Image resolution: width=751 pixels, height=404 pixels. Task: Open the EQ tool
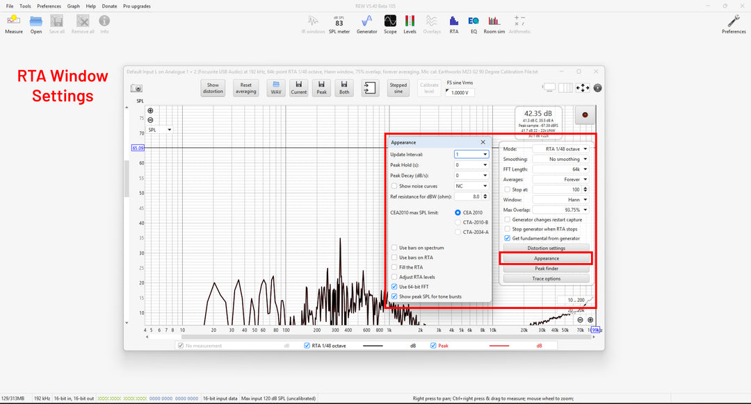[x=474, y=23]
